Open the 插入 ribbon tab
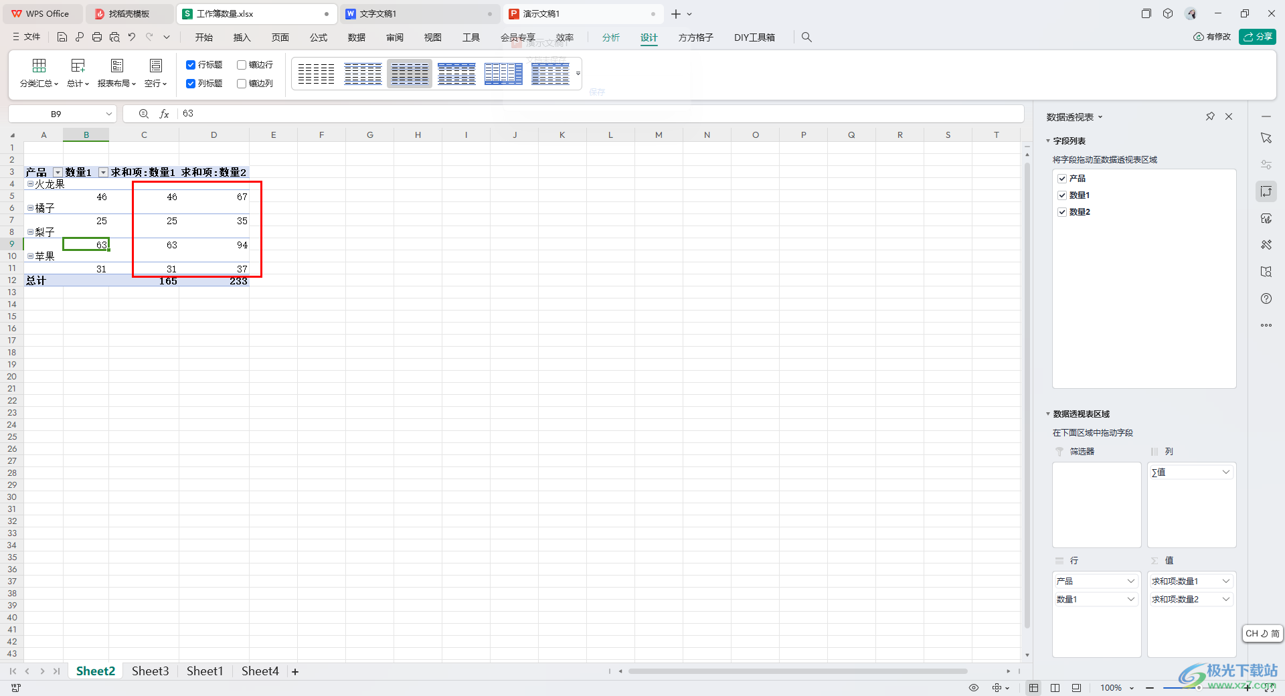Image resolution: width=1285 pixels, height=696 pixels. tap(242, 37)
